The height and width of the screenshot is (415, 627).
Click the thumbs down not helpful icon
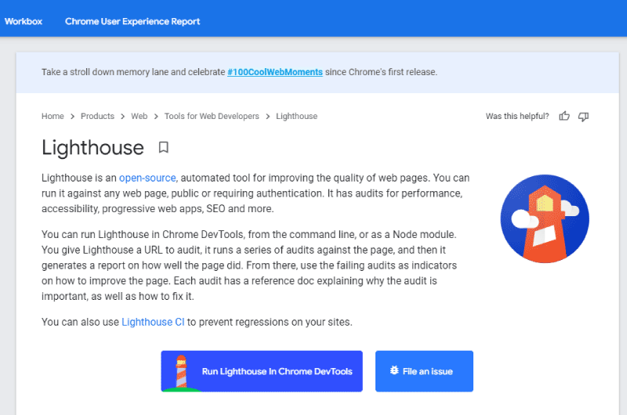click(583, 117)
